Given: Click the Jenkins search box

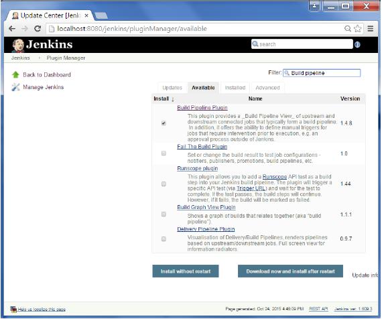Looking at the screenshot, I should tap(302, 44).
